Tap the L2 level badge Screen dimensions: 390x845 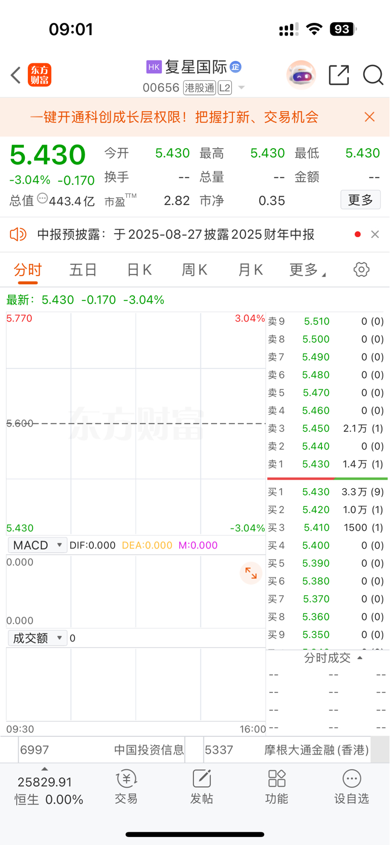coord(225,88)
